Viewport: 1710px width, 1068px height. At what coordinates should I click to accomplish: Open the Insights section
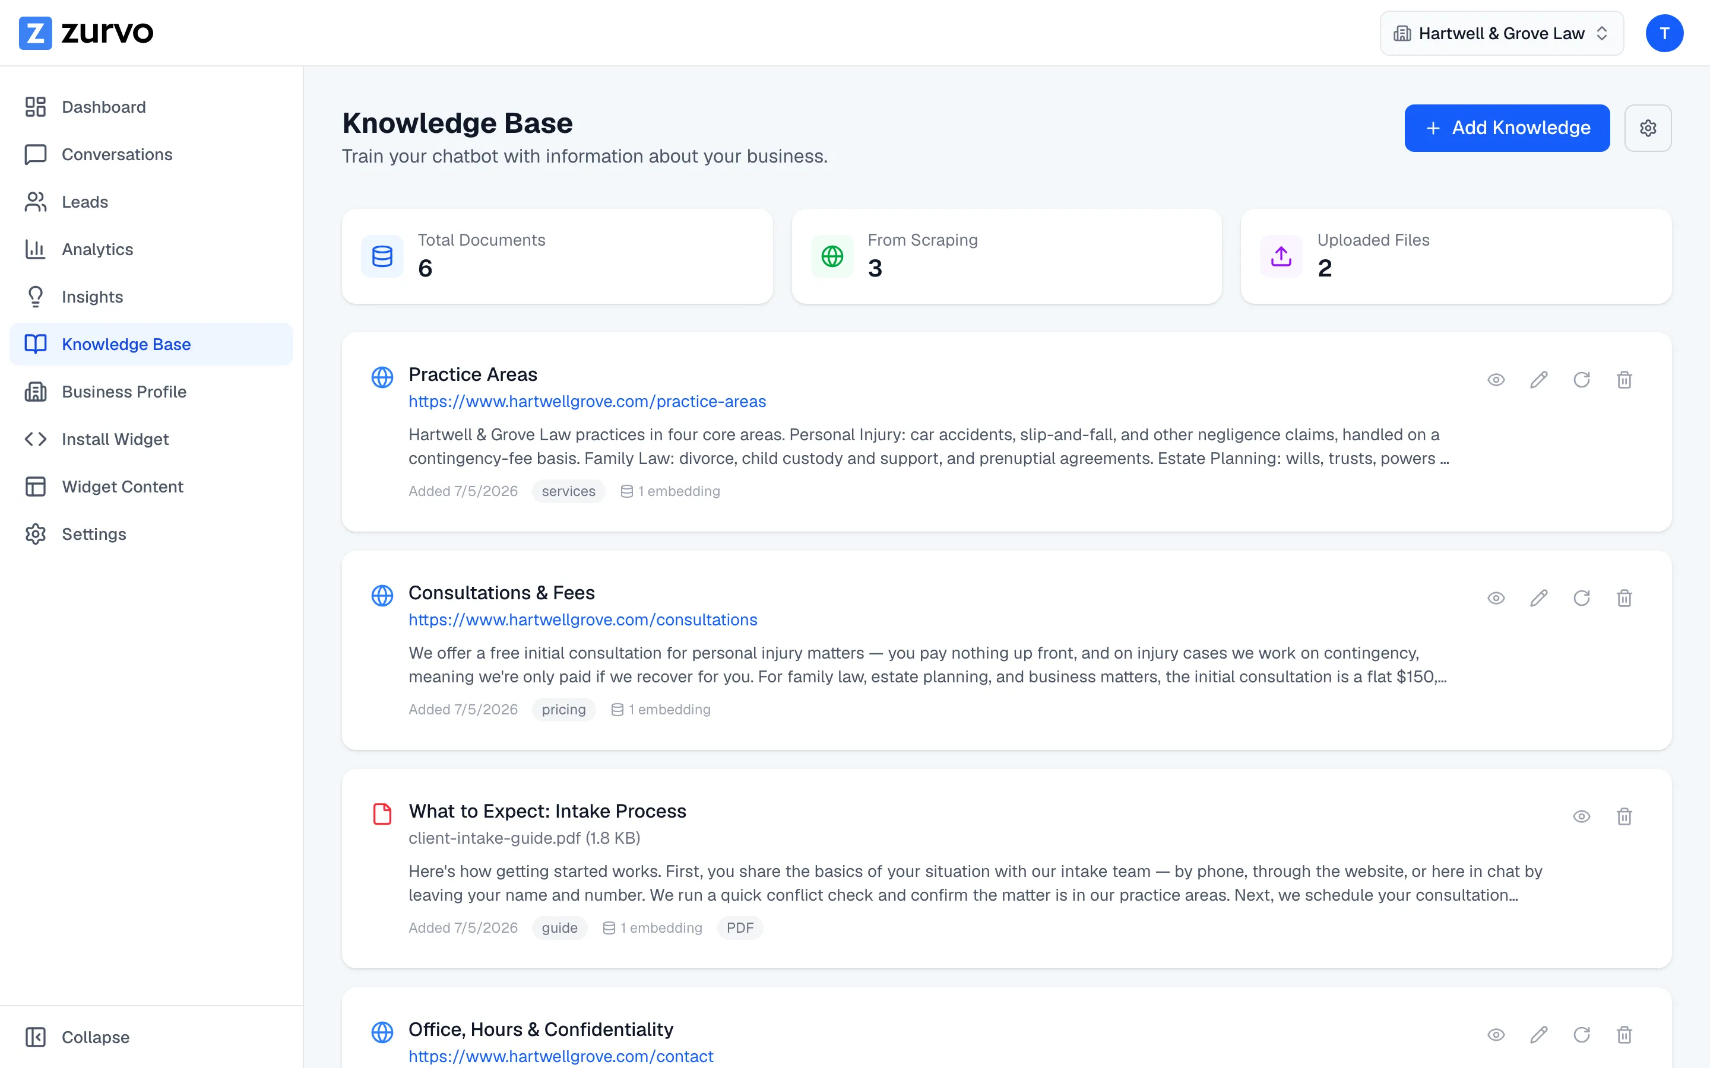151,297
